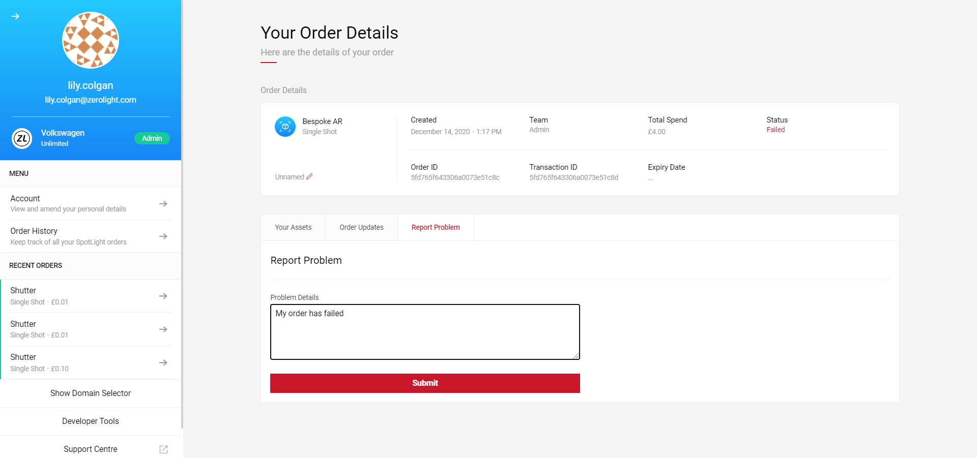Focus the Problem Details text area
The width and height of the screenshot is (977, 458).
tap(425, 332)
